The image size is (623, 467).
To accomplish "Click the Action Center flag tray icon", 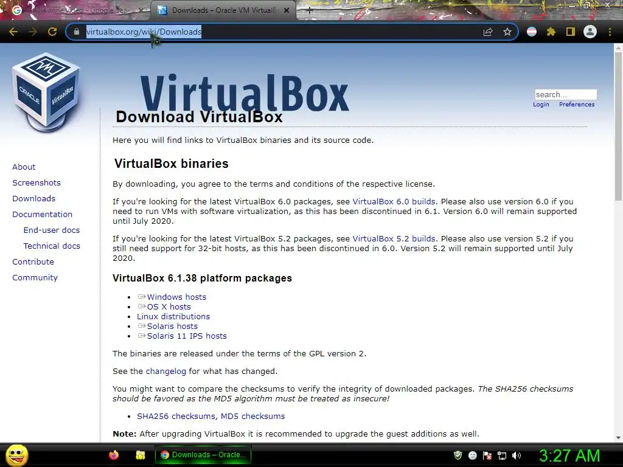I will [x=487, y=455].
